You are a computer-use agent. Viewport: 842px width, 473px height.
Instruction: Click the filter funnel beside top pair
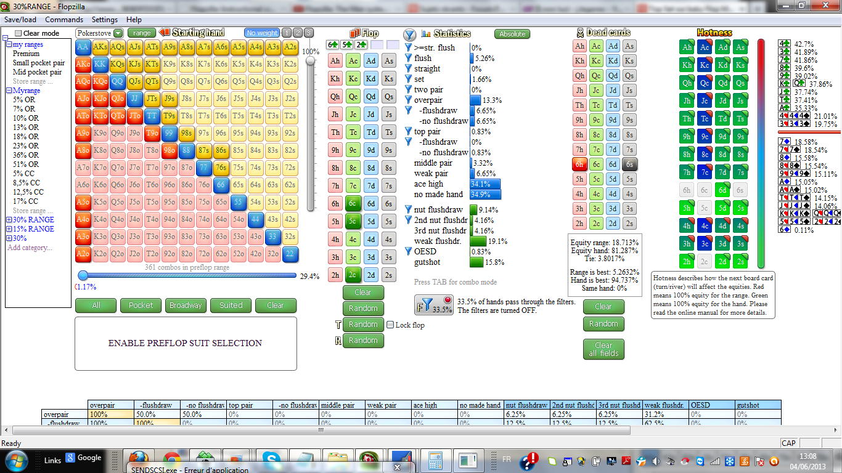click(x=408, y=131)
